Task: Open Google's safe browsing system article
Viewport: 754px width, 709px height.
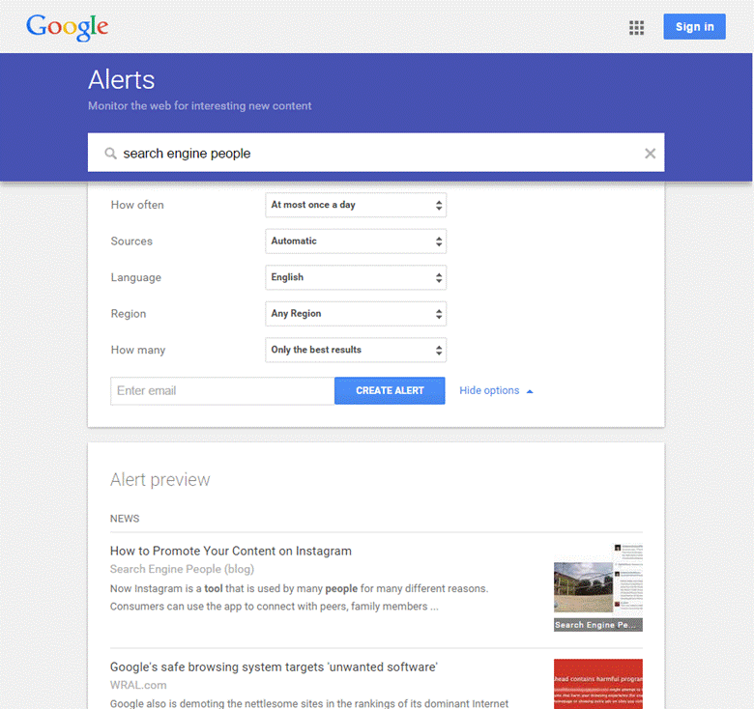Action: coord(274,667)
